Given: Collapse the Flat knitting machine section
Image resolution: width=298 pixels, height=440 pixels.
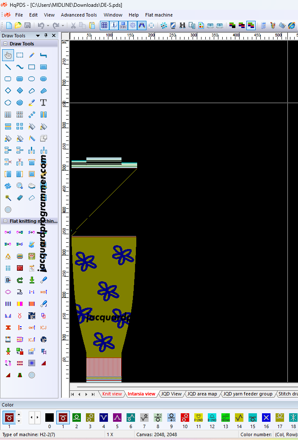Looking at the screenshot, I should point(5,221).
